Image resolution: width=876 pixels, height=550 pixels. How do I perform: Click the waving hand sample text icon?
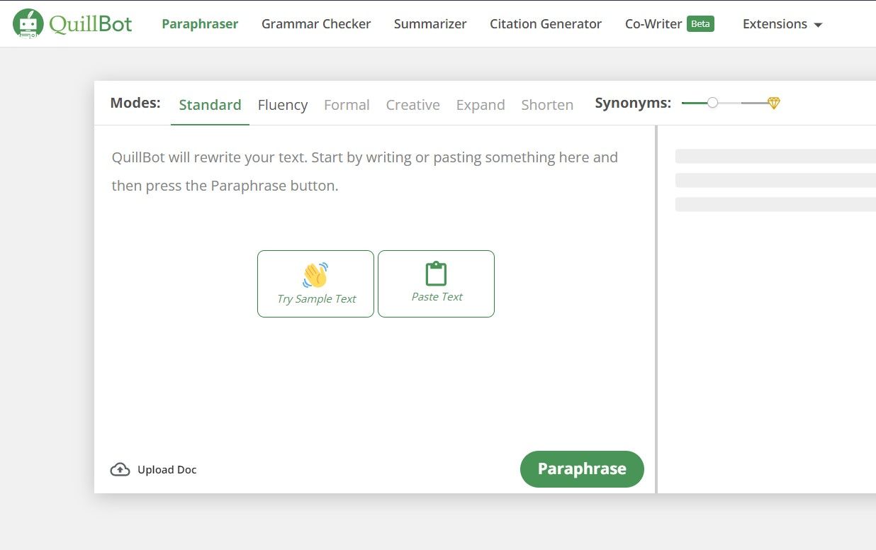[x=315, y=274]
